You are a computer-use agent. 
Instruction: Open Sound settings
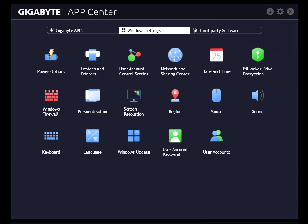(x=258, y=96)
